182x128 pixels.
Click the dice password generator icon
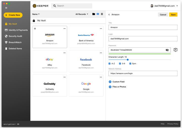[175, 50]
